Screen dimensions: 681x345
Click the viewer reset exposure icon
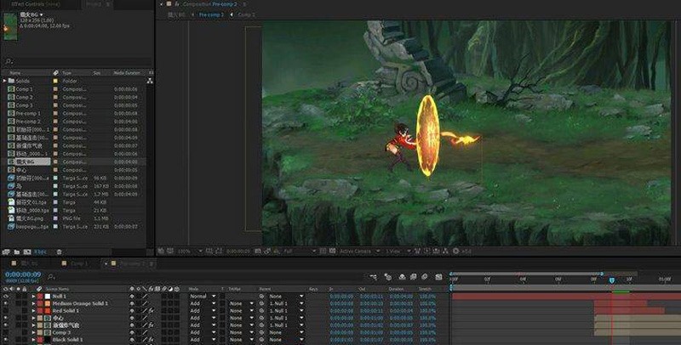point(455,251)
